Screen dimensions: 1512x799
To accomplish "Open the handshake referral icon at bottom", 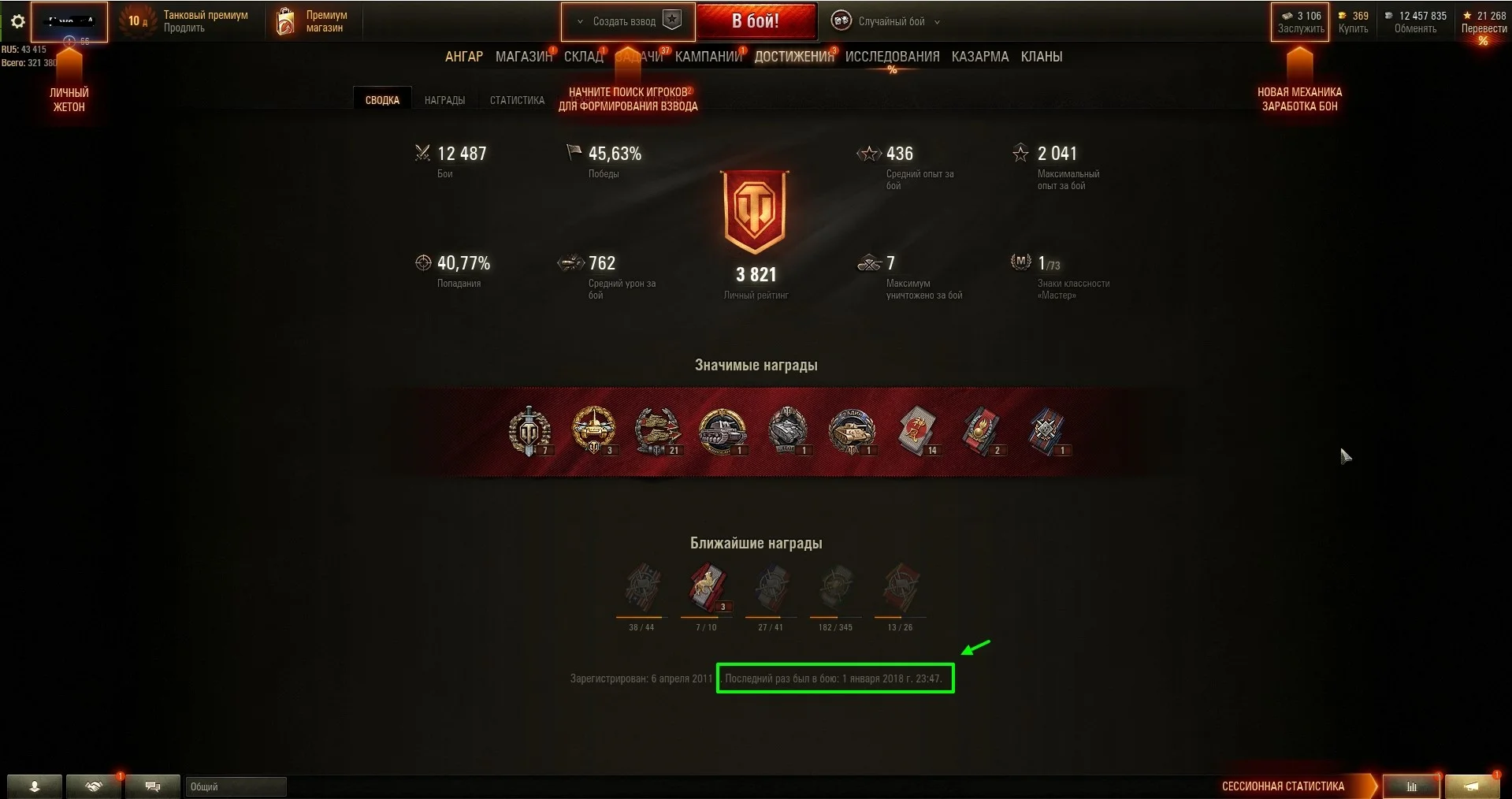I will coord(94,786).
